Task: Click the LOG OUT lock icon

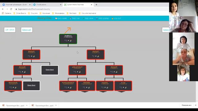Action: click(x=112, y=18)
